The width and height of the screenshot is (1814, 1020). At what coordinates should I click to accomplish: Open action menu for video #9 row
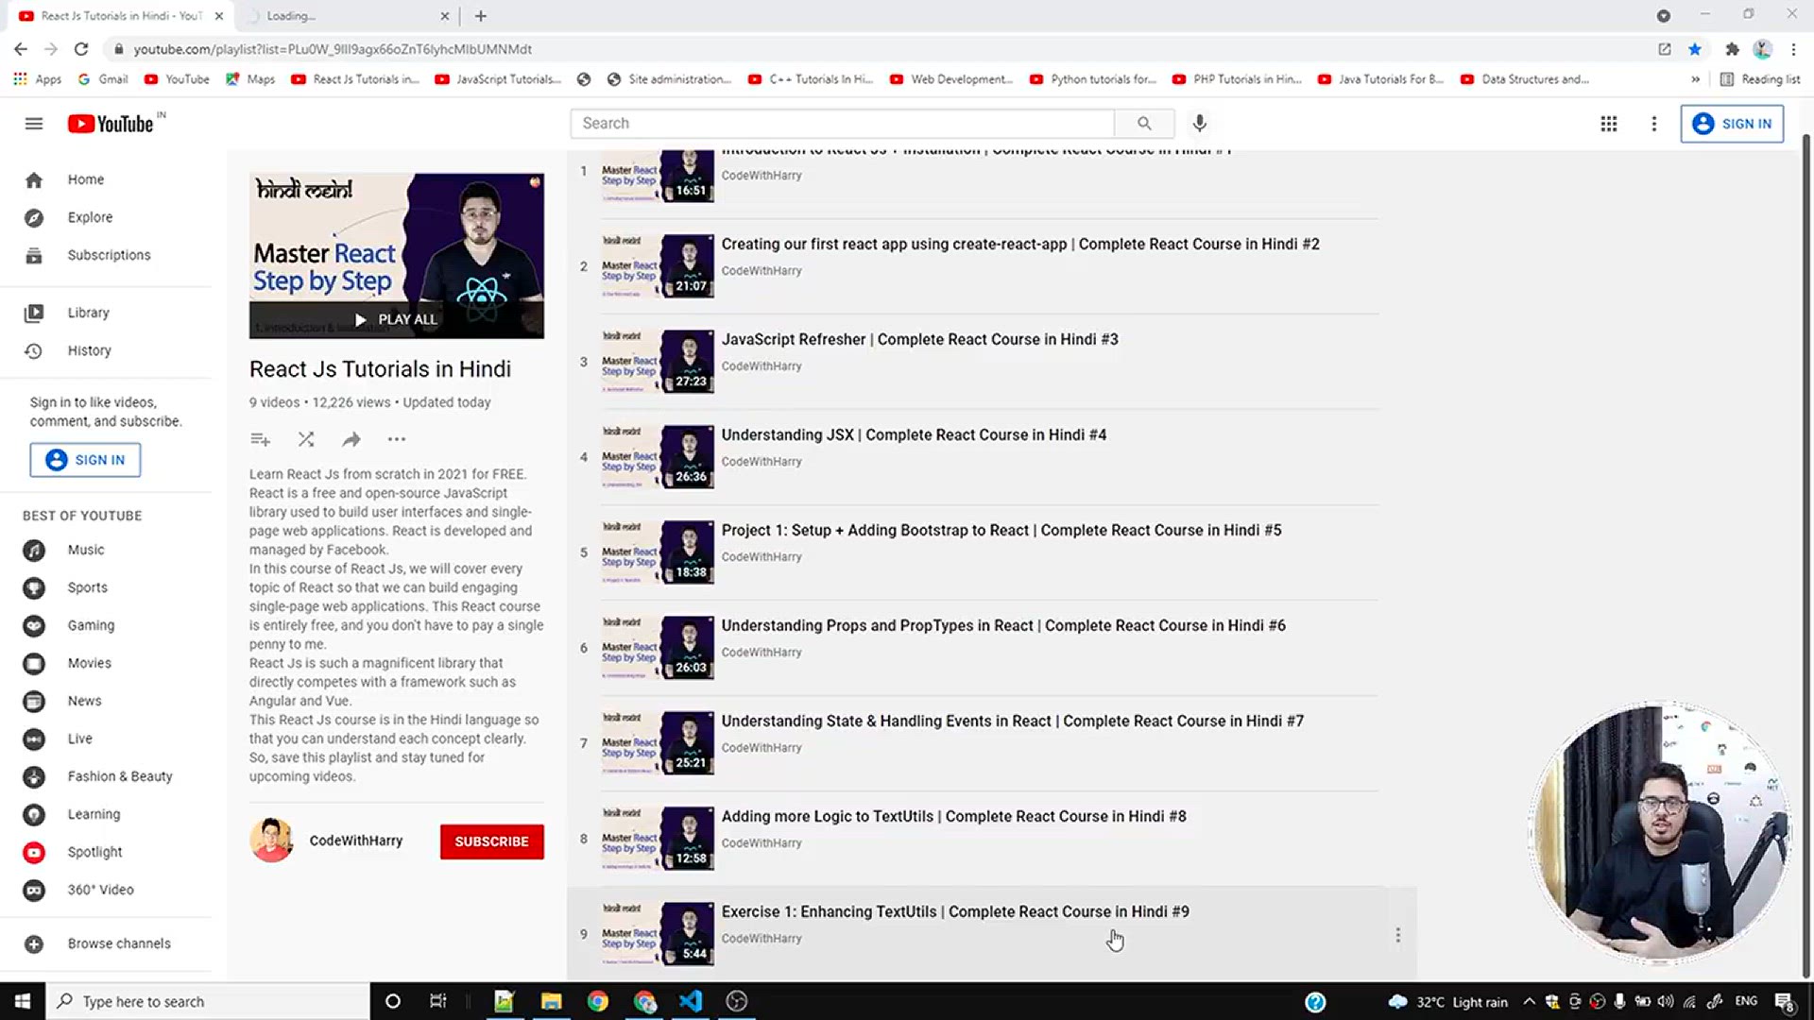coord(1398,935)
